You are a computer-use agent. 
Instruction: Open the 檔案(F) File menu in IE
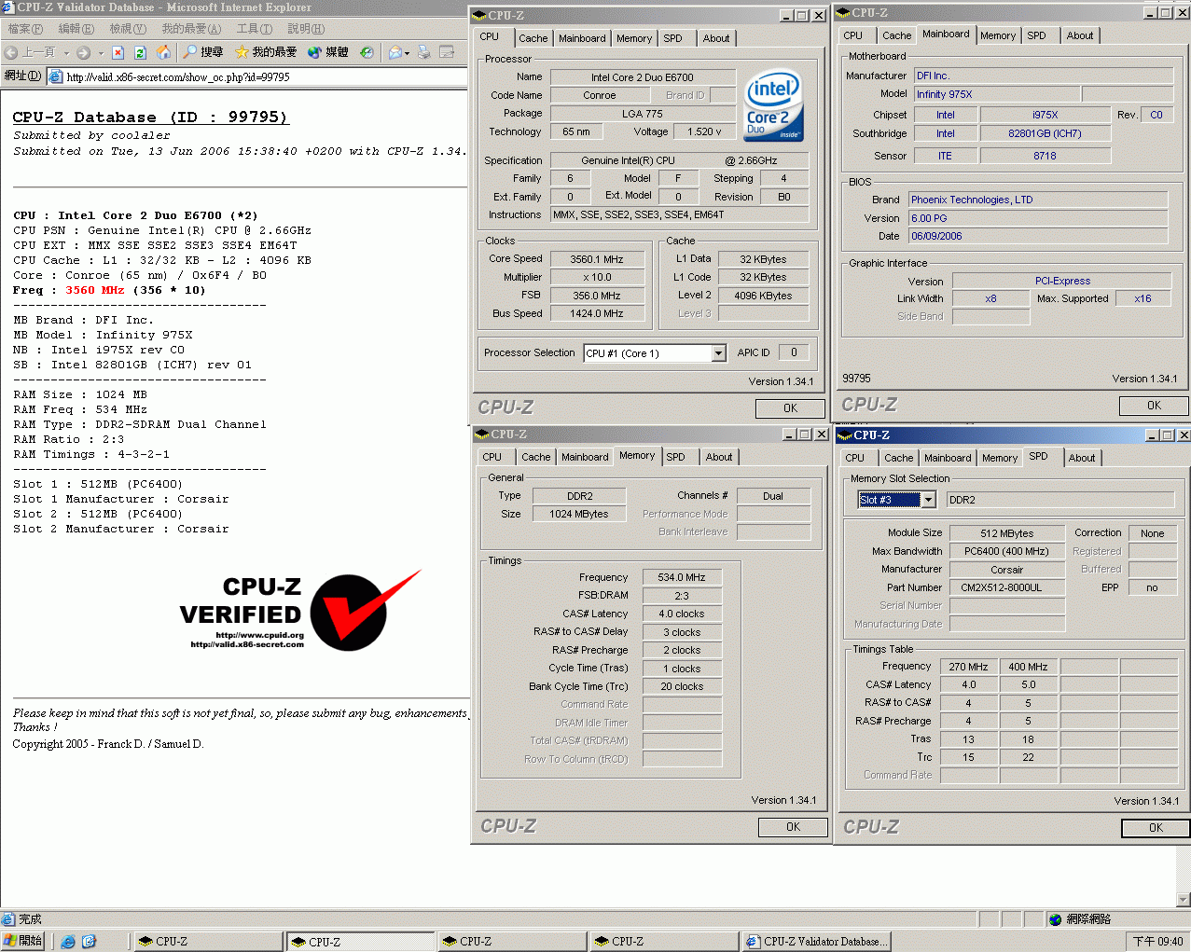25,29
